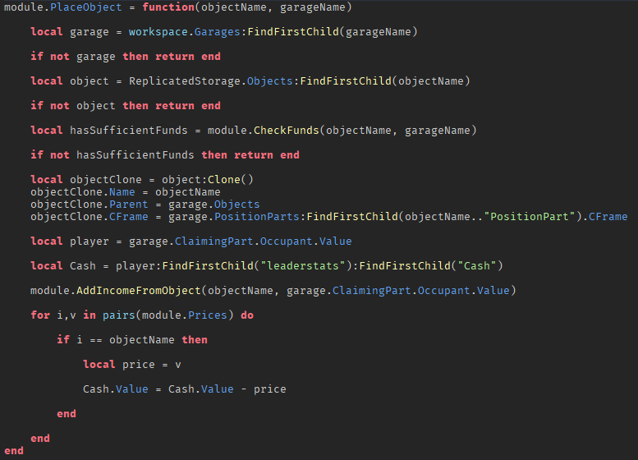Click the 'if not garage then return end' line
Screen dimensions: 638x460
tap(126, 56)
